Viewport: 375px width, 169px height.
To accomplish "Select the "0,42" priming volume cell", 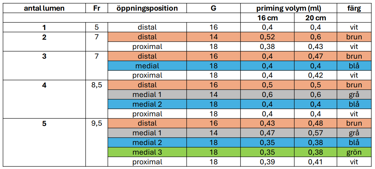I will pyautogui.click(x=316, y=75).
